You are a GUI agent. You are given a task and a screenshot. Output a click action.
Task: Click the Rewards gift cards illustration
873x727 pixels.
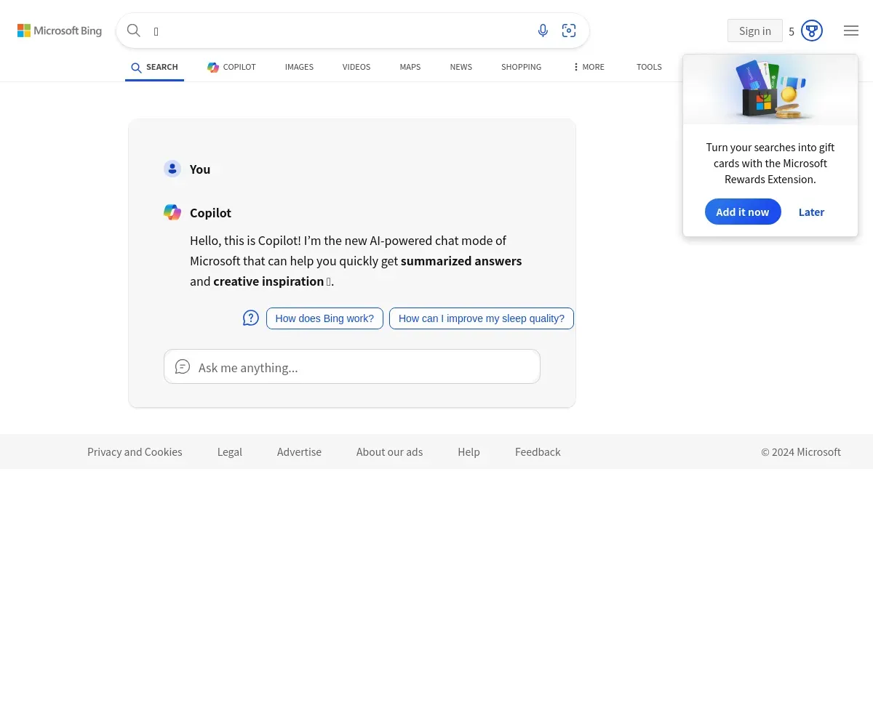[770, 89]
